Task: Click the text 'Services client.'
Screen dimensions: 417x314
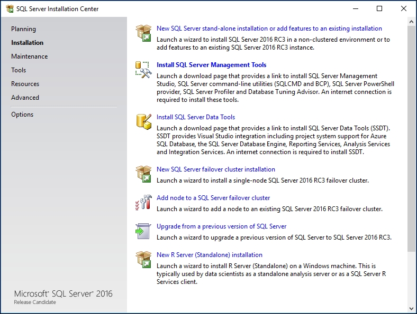Action: coord(177,282)
